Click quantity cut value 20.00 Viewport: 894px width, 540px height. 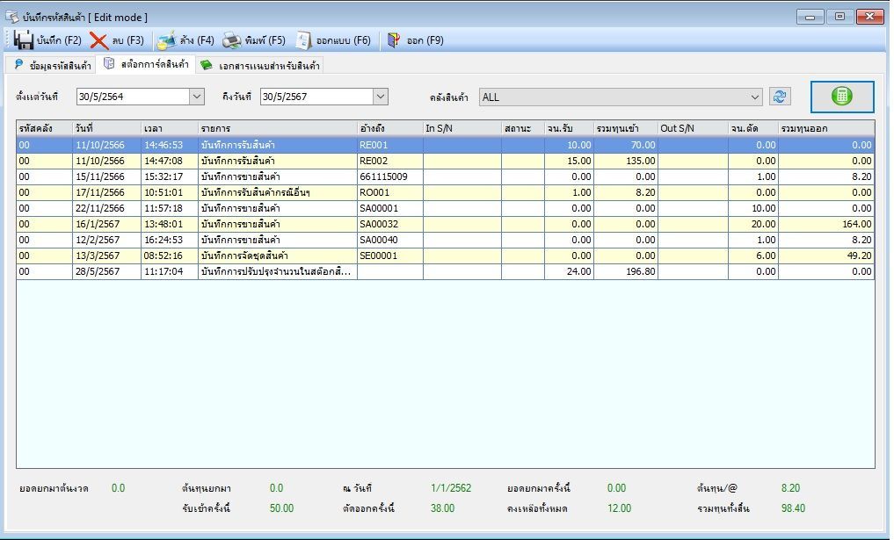[753, 225]
